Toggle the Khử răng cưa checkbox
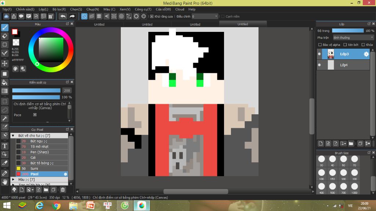Viewport: 376px width, 211px height. coord(152,16)
